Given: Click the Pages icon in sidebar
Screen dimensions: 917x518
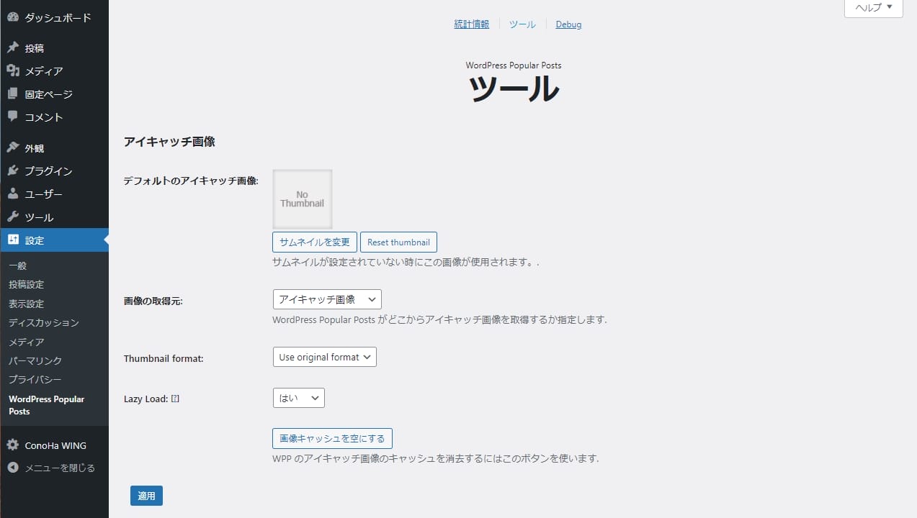Looking at the screenshot, I should point(13,94).
